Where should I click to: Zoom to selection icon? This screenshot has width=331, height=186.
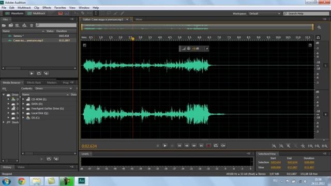(325, 146)
